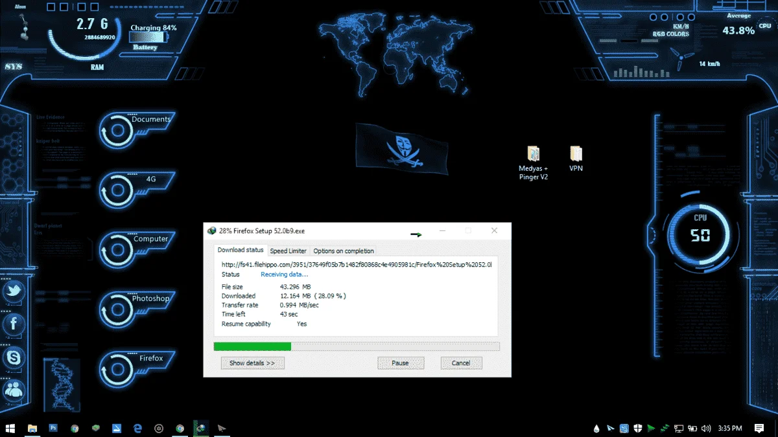This screenshot has width=778, height=437.
Task: Click the 3:35 PM taskbar clock
Action: click(x=730, y=428)
